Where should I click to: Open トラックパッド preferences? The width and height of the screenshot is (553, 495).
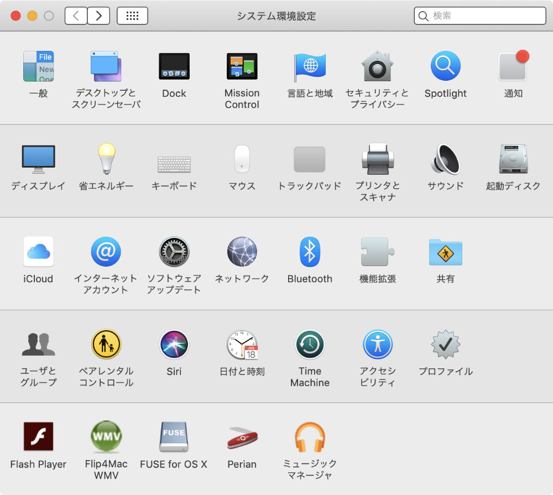(x=310, y=159)
